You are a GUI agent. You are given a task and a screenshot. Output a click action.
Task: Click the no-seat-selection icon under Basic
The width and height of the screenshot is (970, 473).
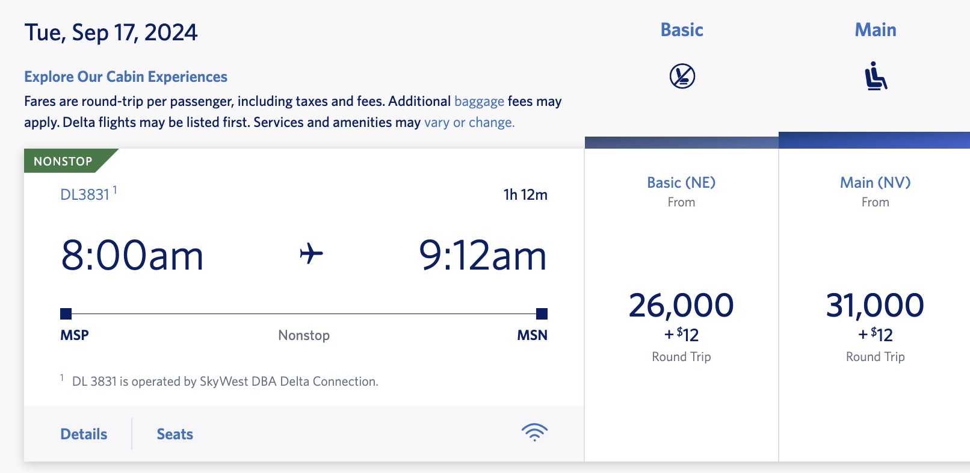(682, 76)
